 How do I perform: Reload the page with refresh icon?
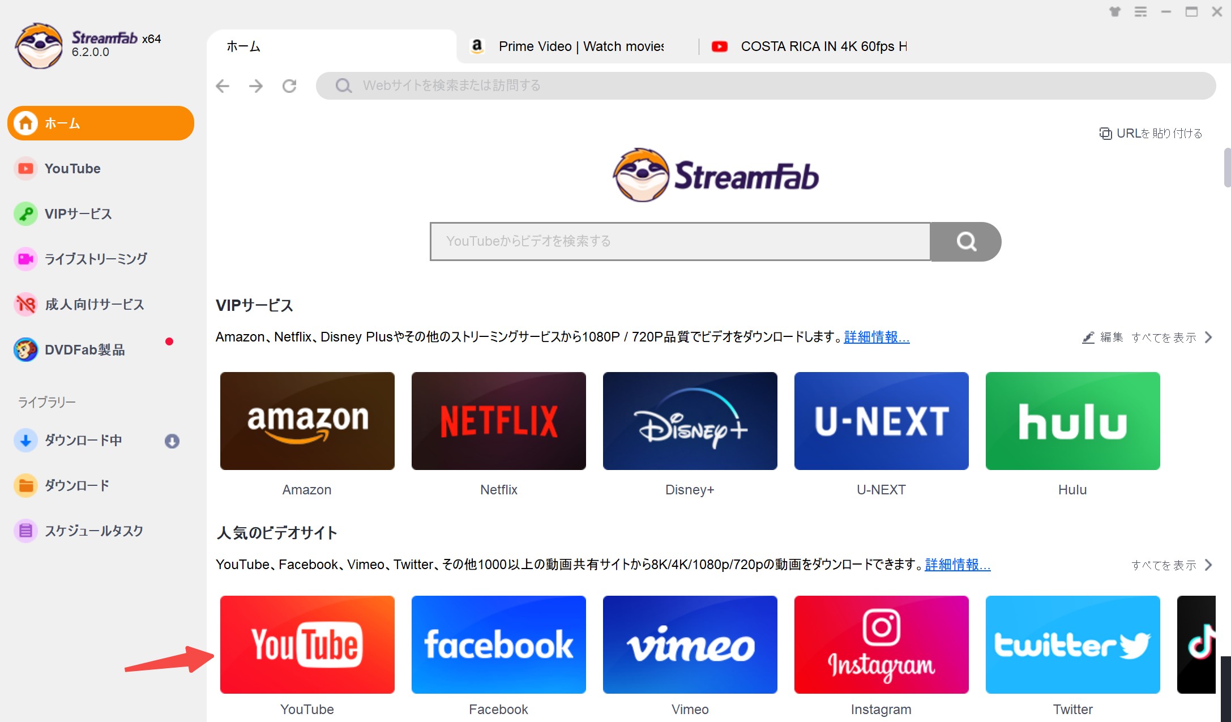289,86
